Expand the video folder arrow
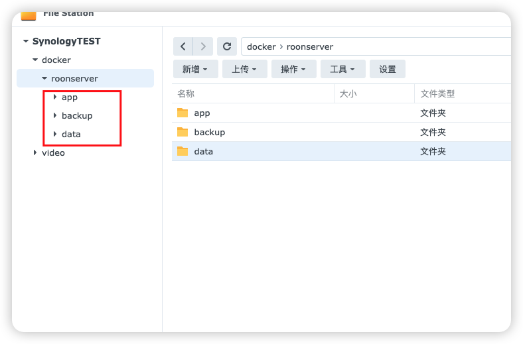523x344 pixels. (x=35, y=152)
